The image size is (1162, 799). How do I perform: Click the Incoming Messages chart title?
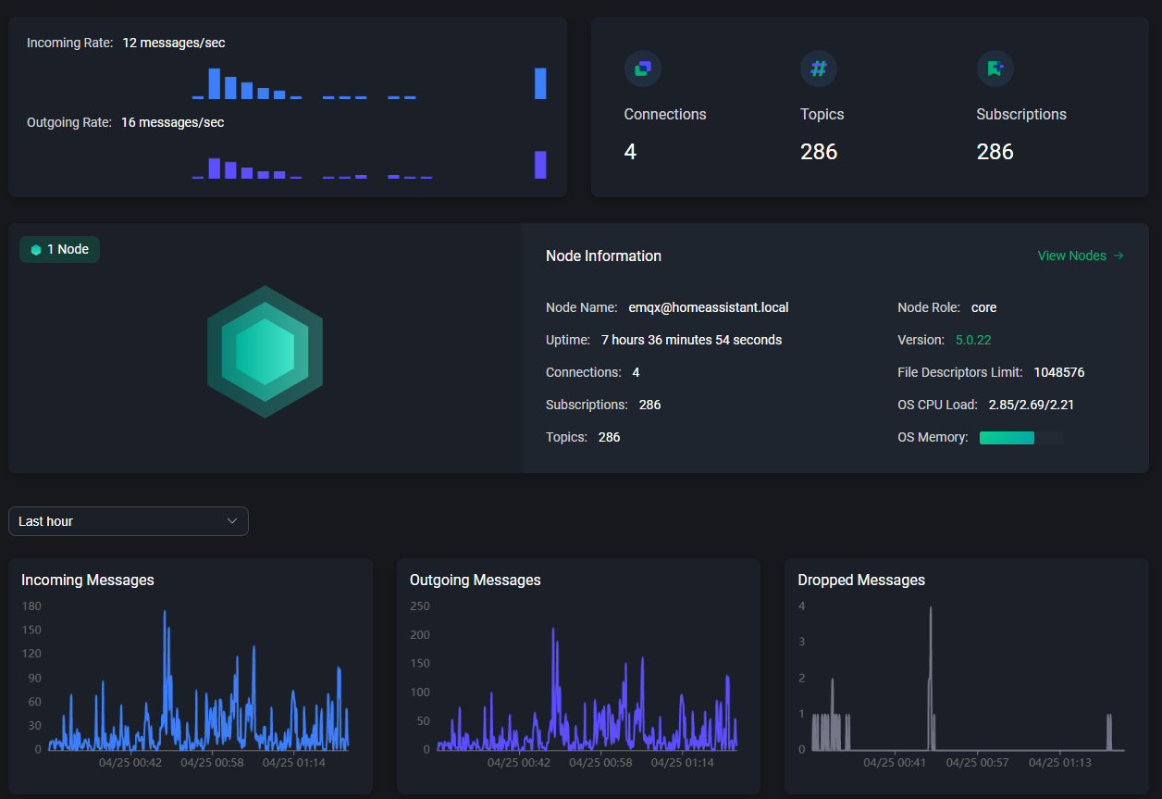tap(88, 580)
